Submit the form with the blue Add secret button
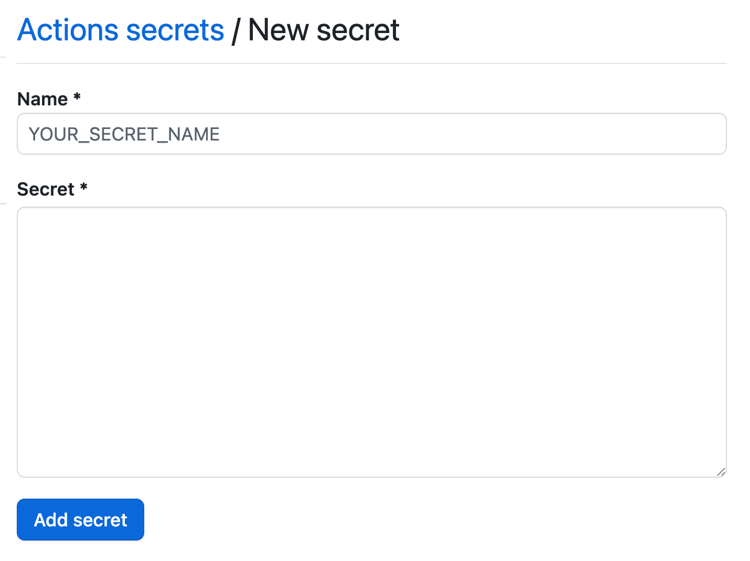Image resolution: width=750 pixels, height=561 pixels. [x=80, y=520]
